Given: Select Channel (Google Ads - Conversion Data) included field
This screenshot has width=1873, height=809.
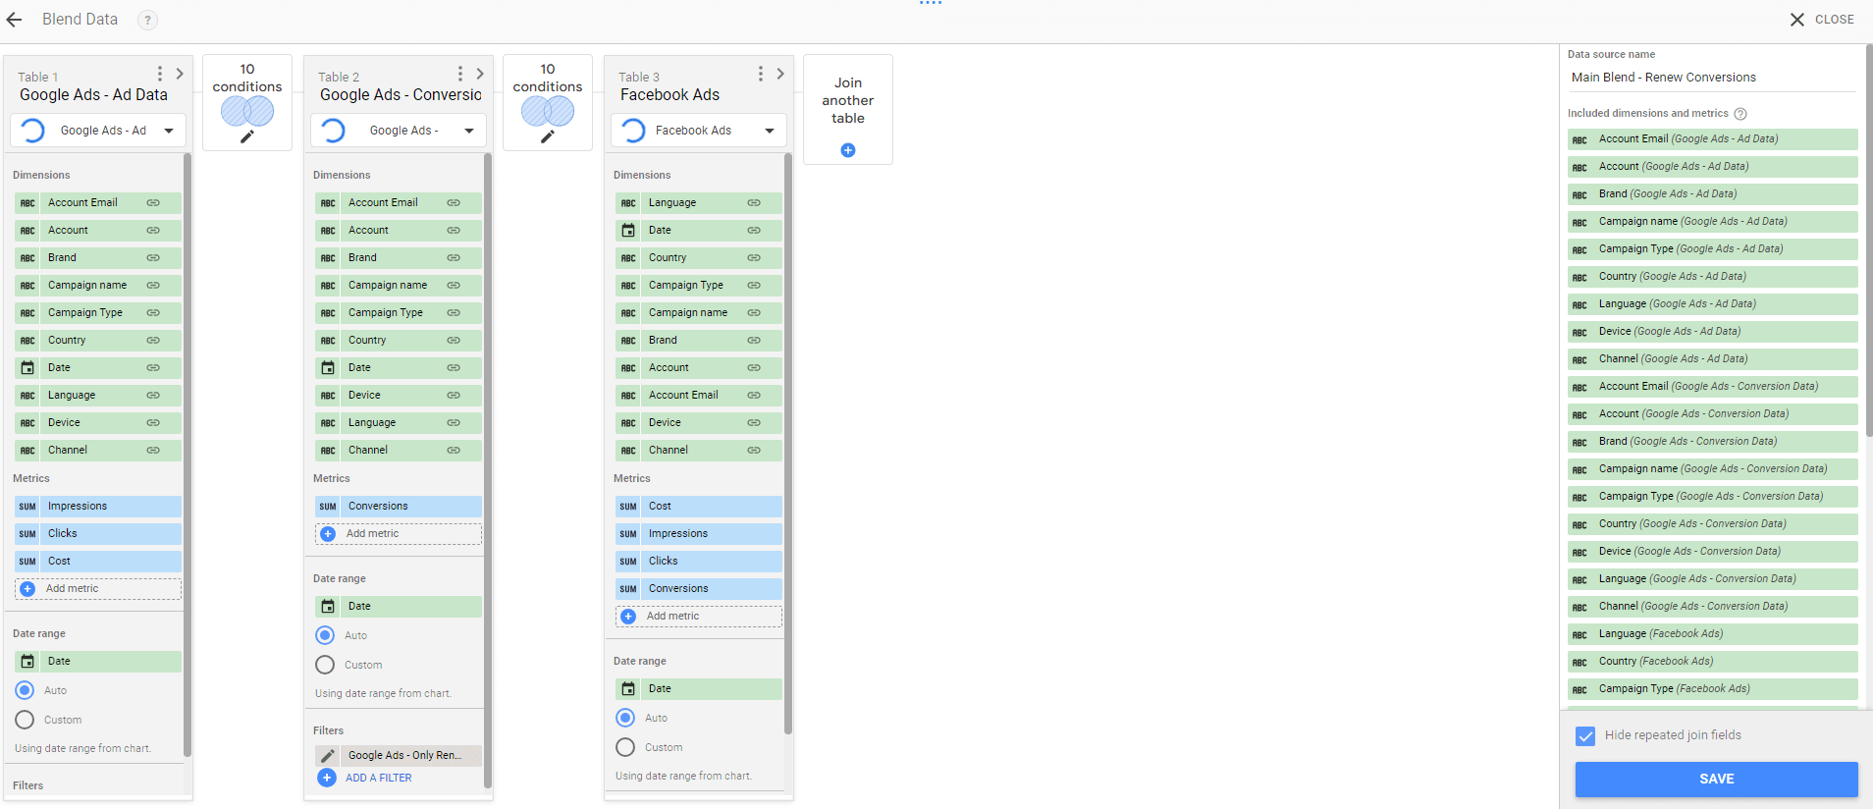Looking at the screenshot, I should (1713, 607).
